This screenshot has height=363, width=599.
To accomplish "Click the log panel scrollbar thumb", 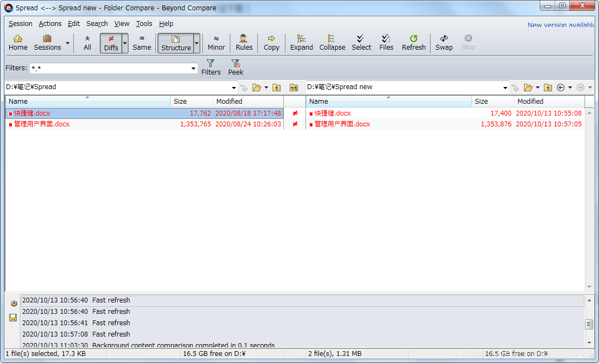I will [589, 324].
